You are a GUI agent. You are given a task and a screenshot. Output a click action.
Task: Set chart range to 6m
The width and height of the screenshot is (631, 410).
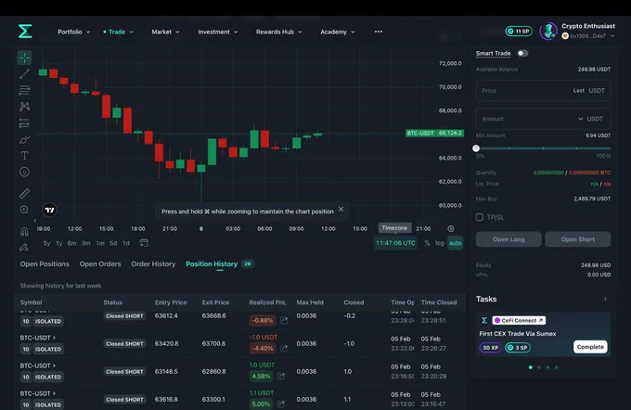[71, 243]
